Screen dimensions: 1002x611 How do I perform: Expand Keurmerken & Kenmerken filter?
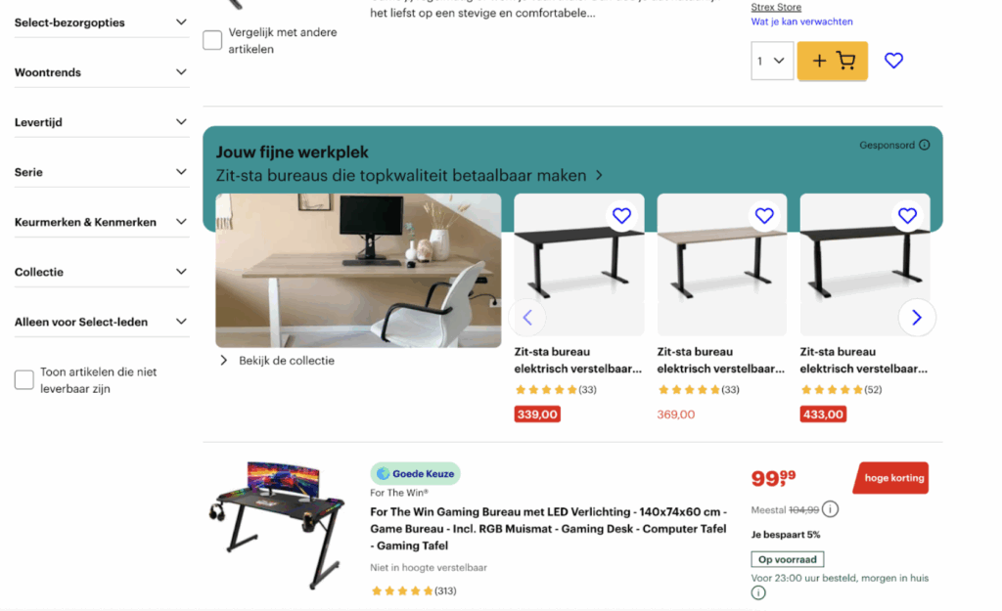coord(102,222)
